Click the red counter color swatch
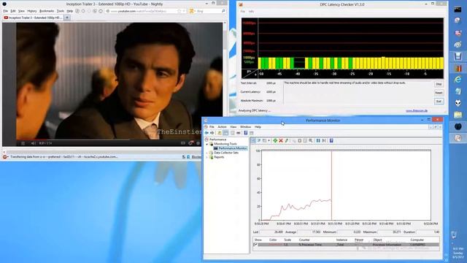The image size is (467, 263). pos(275,245)
